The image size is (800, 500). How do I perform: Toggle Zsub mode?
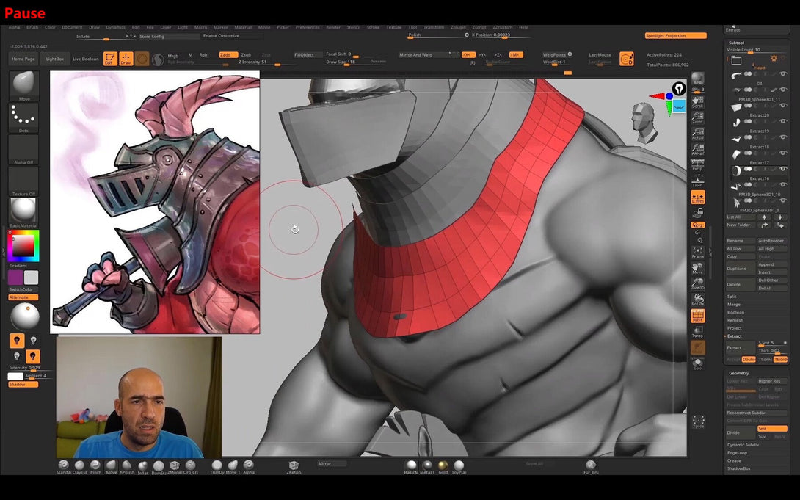[246, 54]
